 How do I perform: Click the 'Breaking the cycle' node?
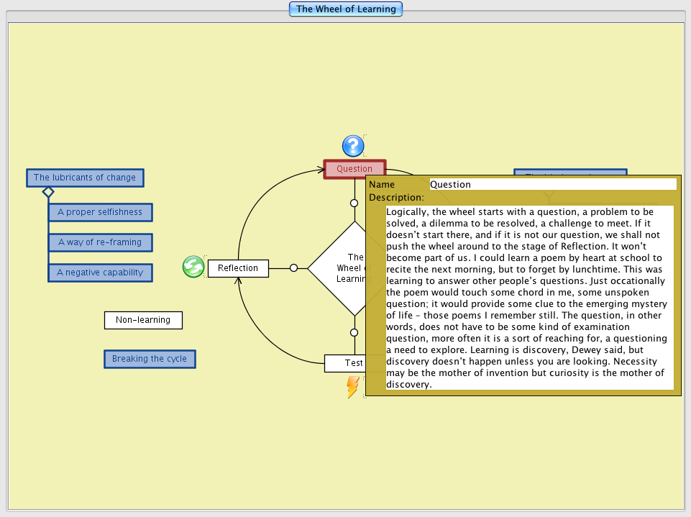150,359
